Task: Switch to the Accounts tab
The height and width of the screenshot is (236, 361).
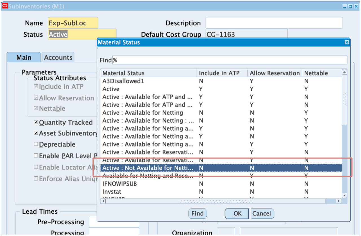Action: [58, 57]
